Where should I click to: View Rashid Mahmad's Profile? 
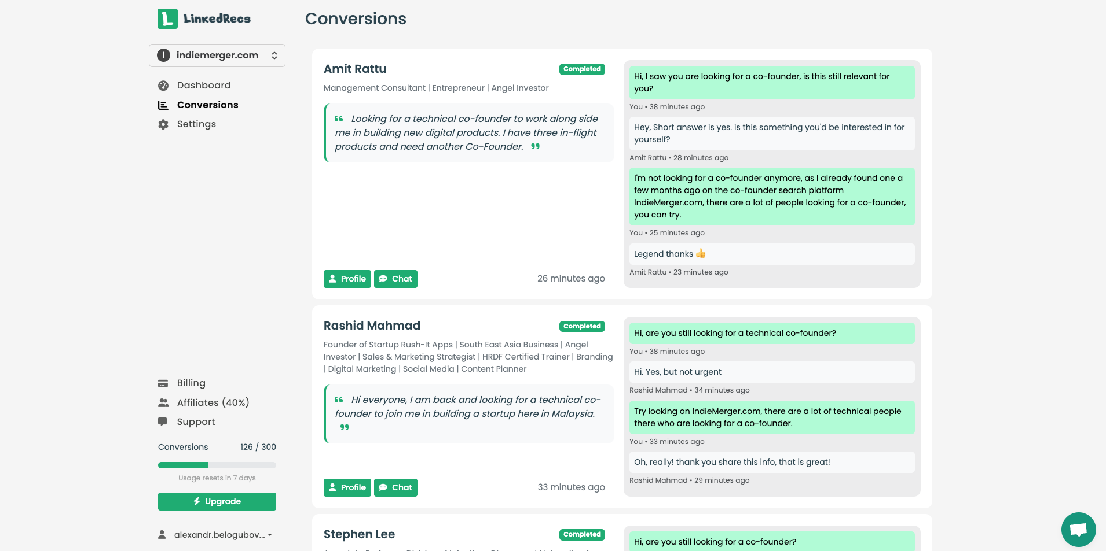[x=347, y=487]
